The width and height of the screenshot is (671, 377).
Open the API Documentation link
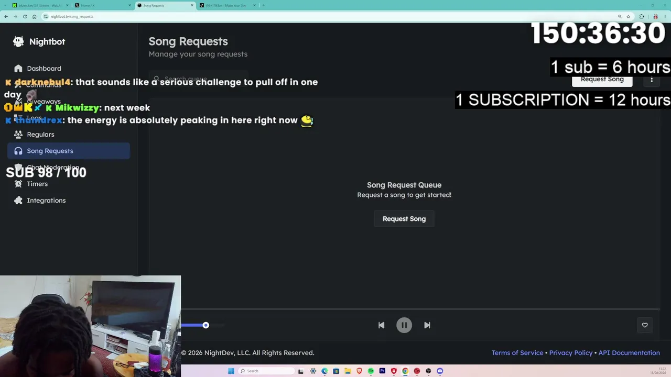click(x=629, y=353)
